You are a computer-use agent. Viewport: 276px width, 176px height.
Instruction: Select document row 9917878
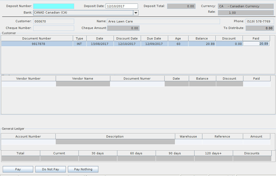coord(37,44)
